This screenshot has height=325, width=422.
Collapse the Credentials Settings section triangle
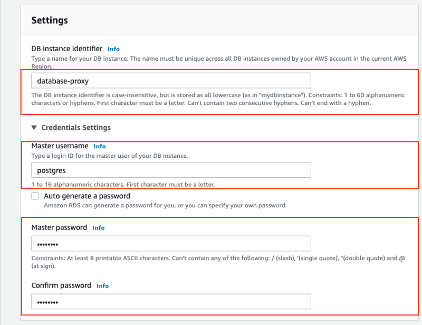[34, 127]
